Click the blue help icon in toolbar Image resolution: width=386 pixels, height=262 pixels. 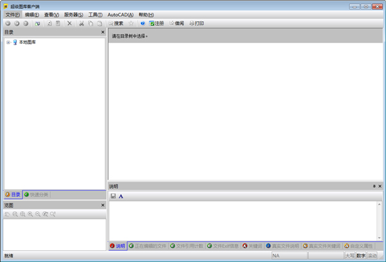pyautogui.click(x=142, y=23)
